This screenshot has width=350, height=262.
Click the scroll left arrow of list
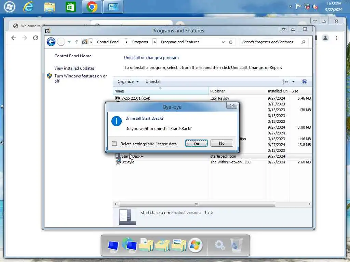[x=116, y=204]
